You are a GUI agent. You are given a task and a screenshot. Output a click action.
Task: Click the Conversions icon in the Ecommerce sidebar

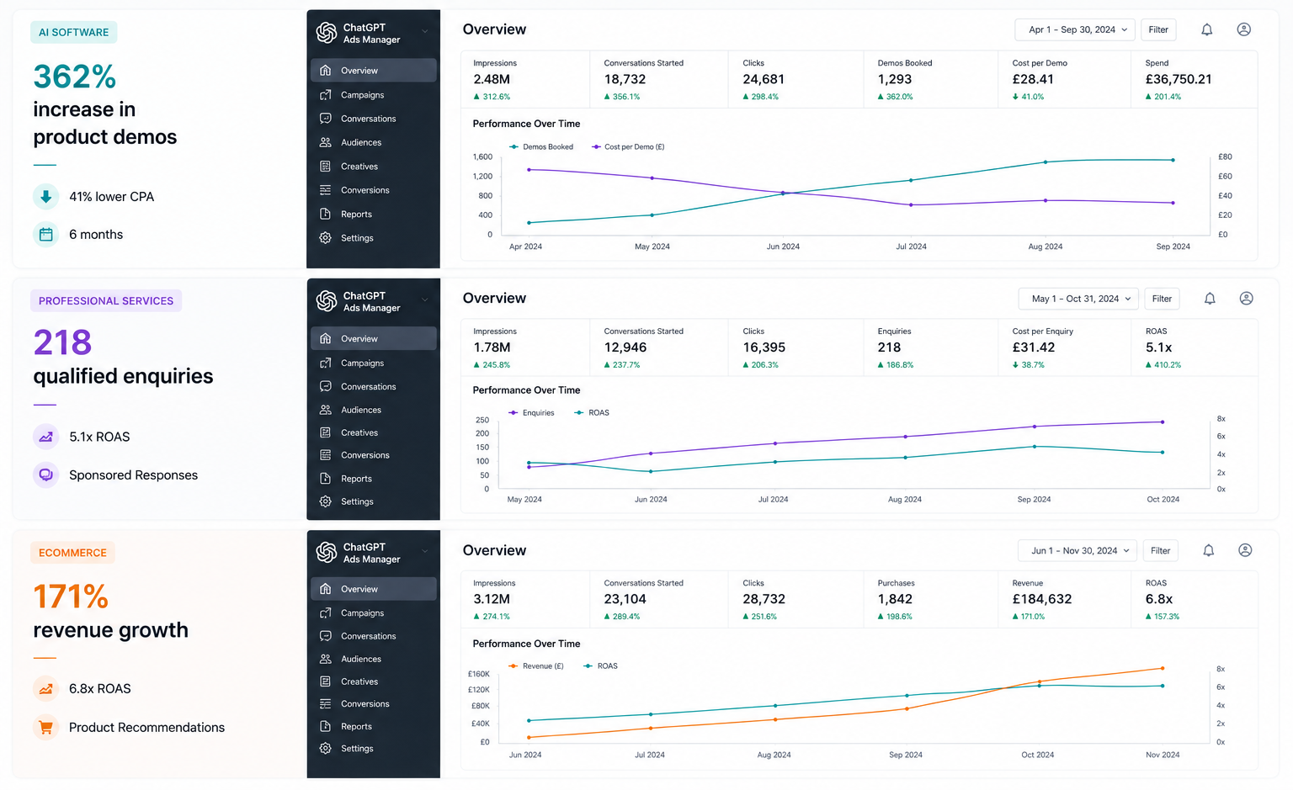(x=326, y=703)
